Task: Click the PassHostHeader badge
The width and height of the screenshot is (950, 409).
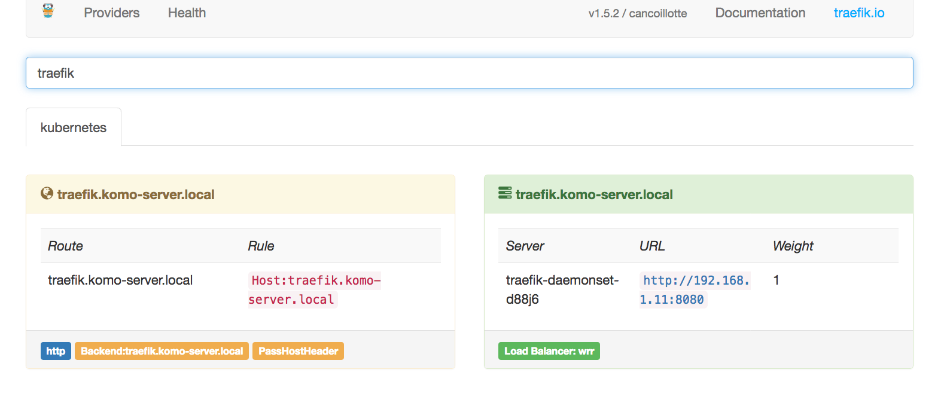Action: 298,351
